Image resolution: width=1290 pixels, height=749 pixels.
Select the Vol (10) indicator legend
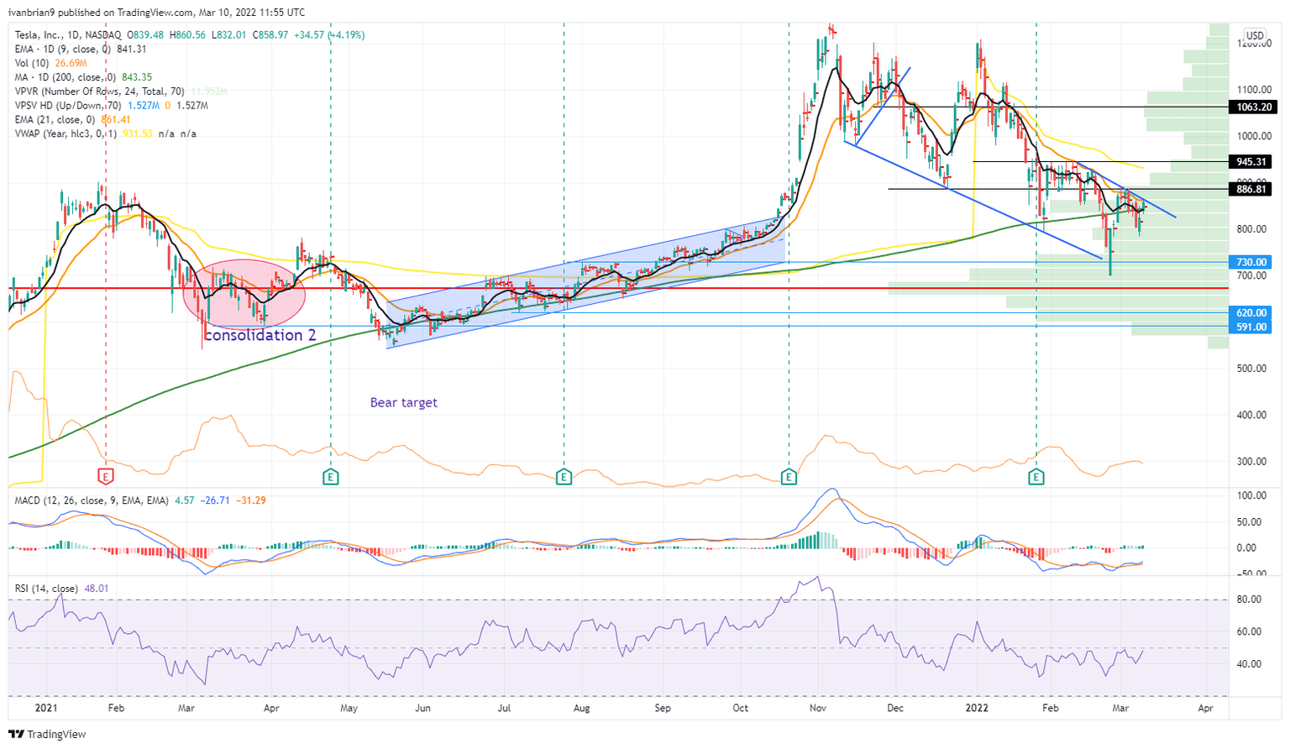tap(51, 63)
